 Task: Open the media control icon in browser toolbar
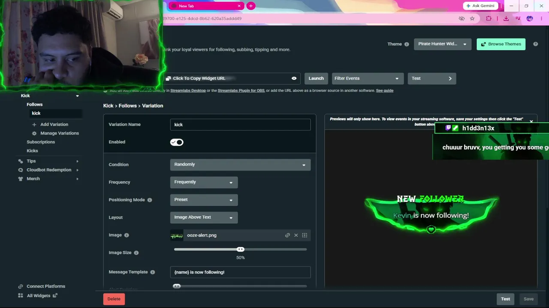(x=518, y=18)
